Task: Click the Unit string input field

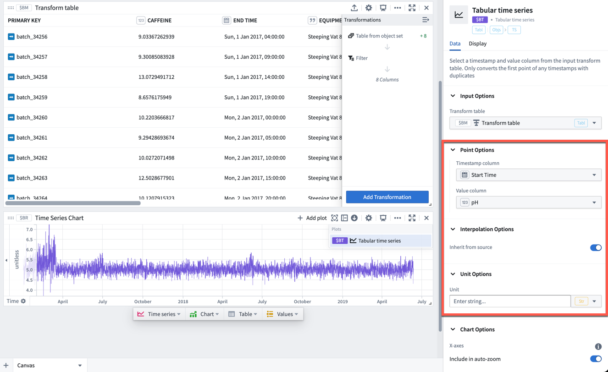Action: 510,301
